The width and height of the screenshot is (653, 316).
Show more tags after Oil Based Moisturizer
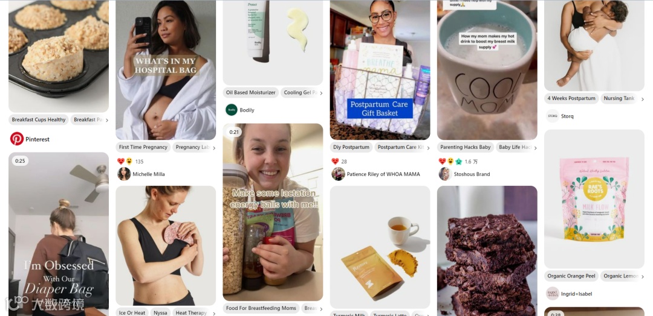[320, 93]
